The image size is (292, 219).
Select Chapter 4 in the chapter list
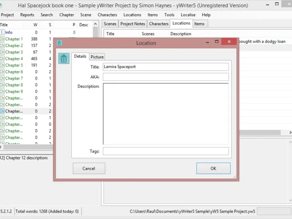14,59
